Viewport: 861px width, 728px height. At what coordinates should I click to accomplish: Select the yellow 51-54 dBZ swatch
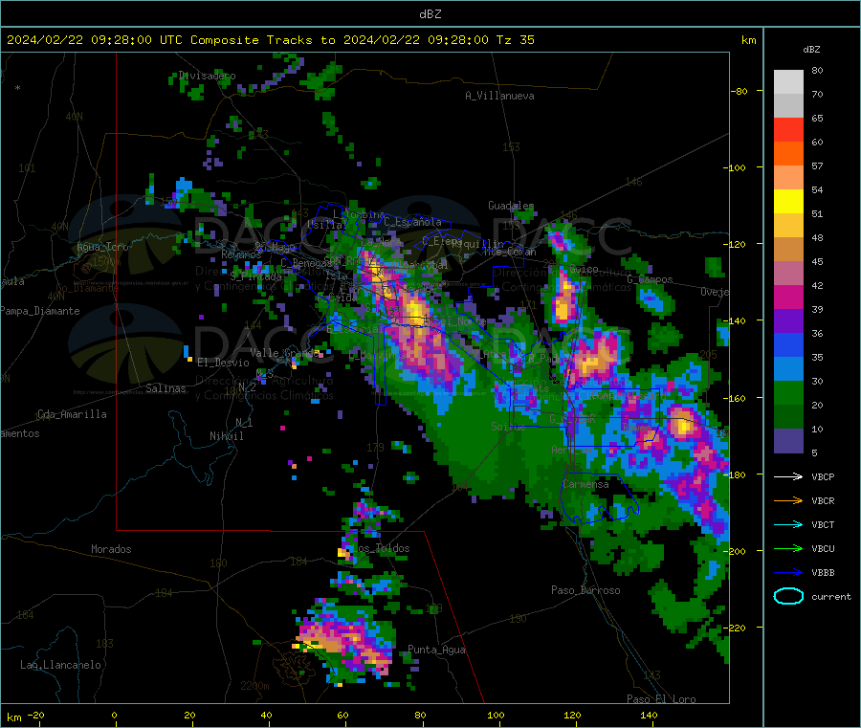(788, 202)
